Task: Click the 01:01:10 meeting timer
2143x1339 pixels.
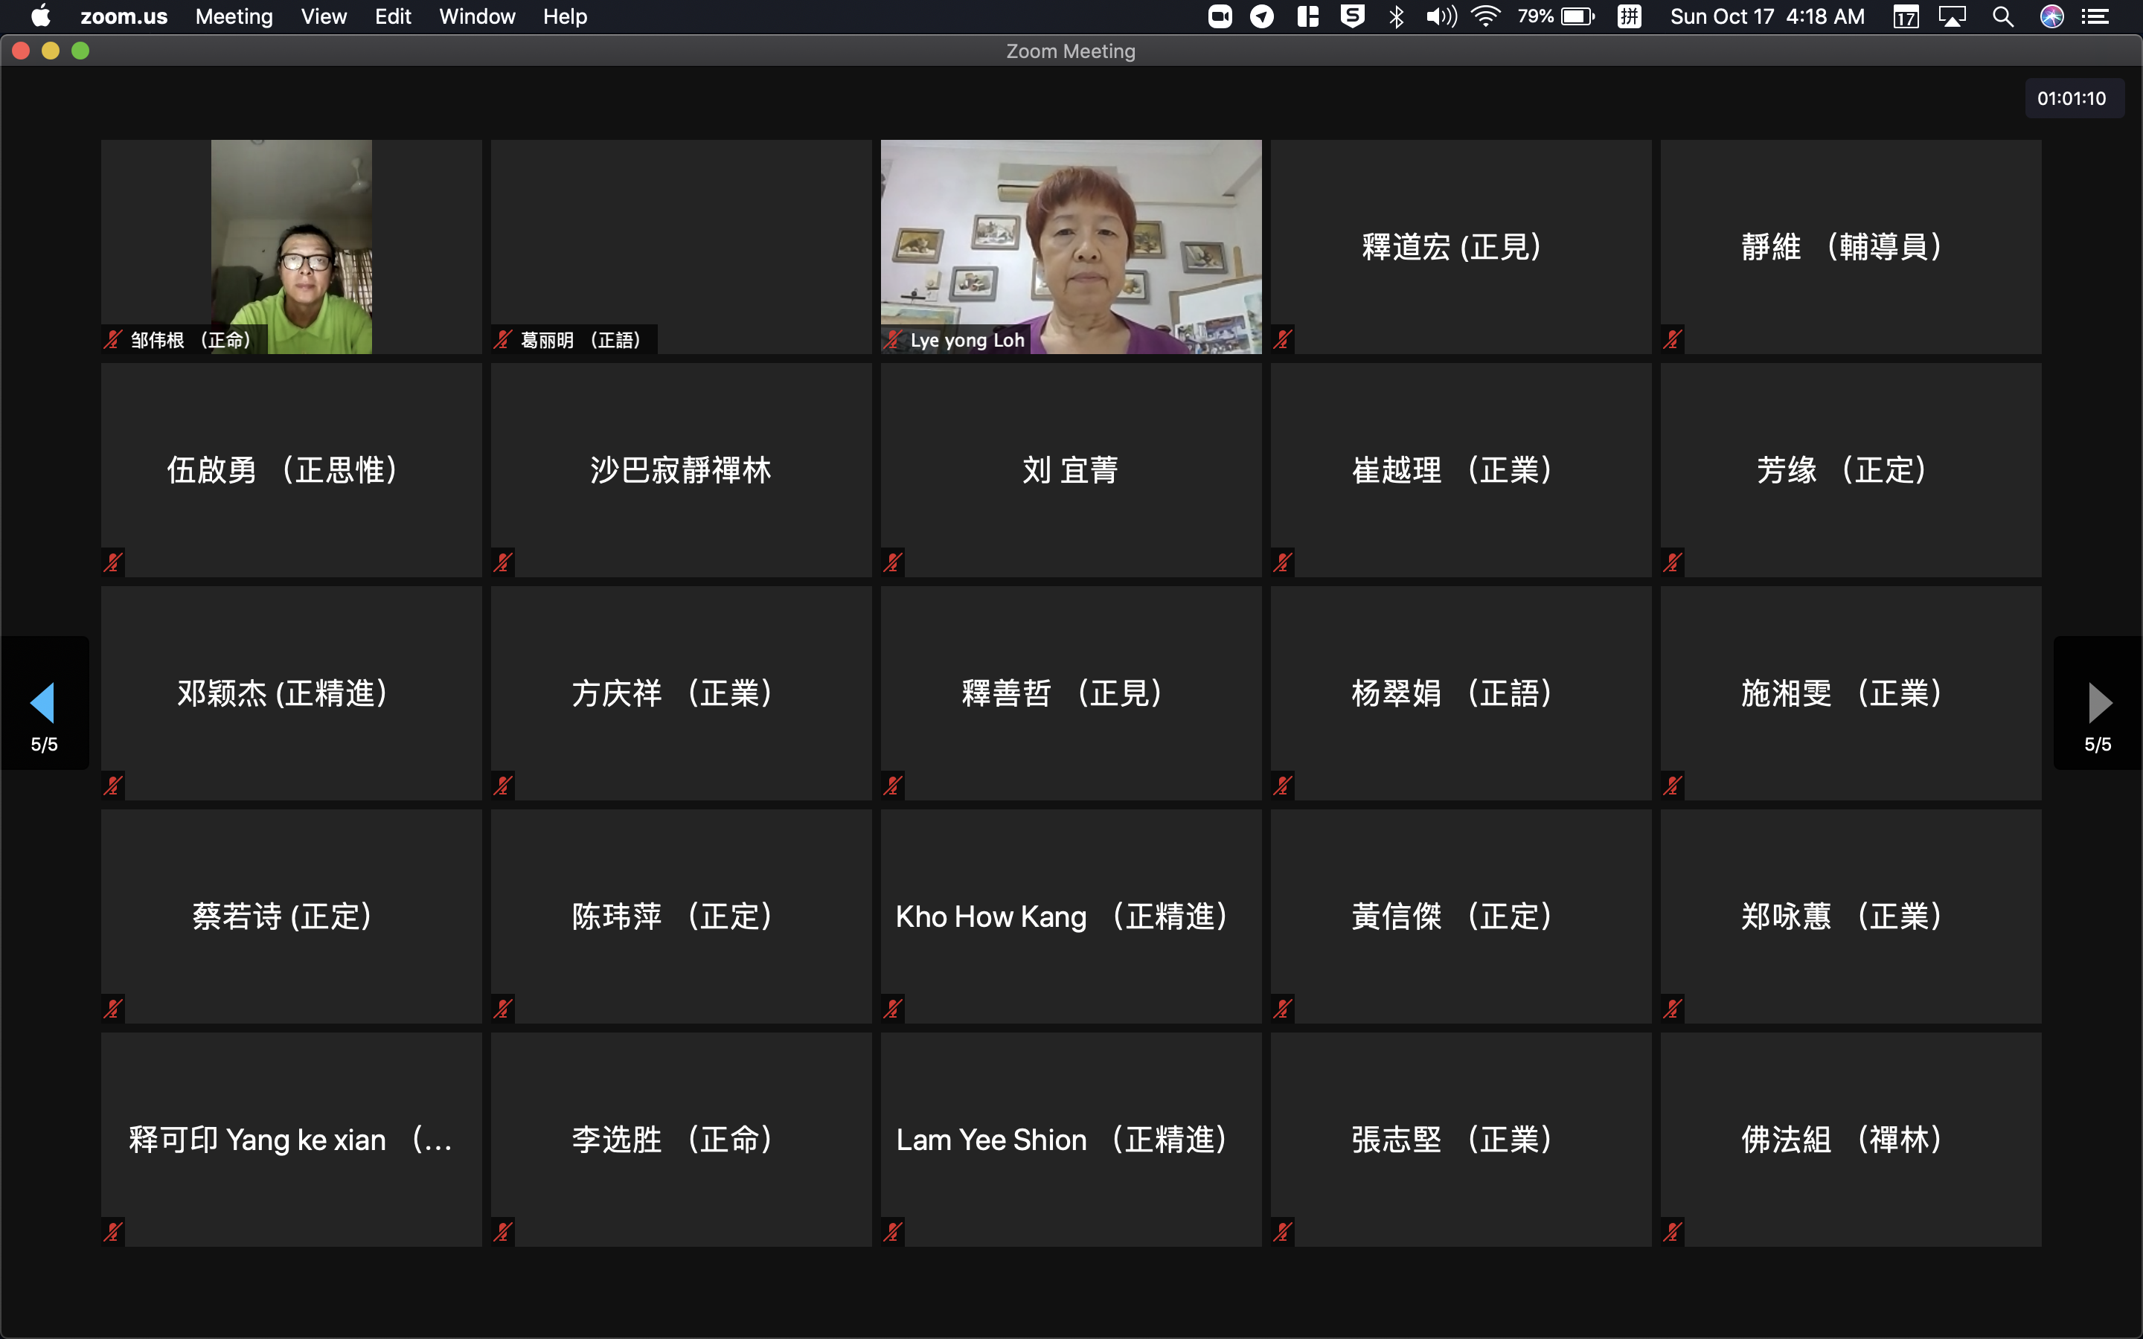Action: click(x=2072, y=98)
